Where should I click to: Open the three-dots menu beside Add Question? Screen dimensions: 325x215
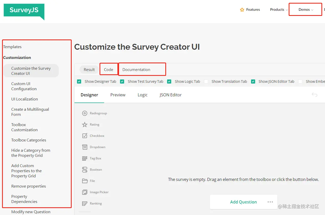(270, 202)
